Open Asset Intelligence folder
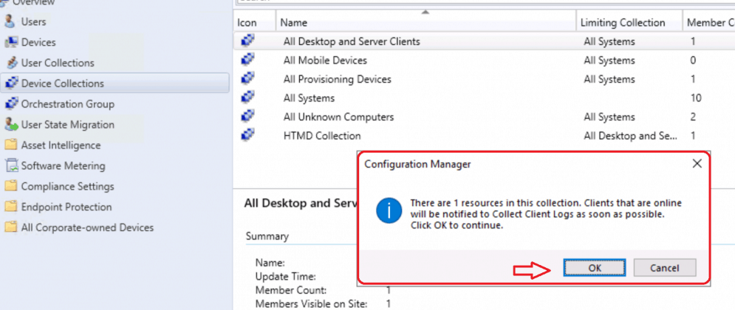735x310 pixels. [x=61, y=145]
